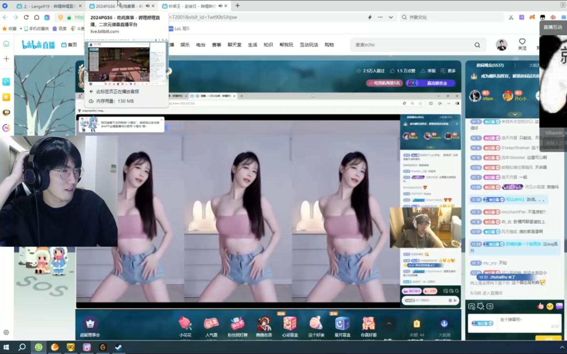This screenshot has width=567, height=354.
Task: Open the 房间观众(5537) tab
Action: [490, 65]
